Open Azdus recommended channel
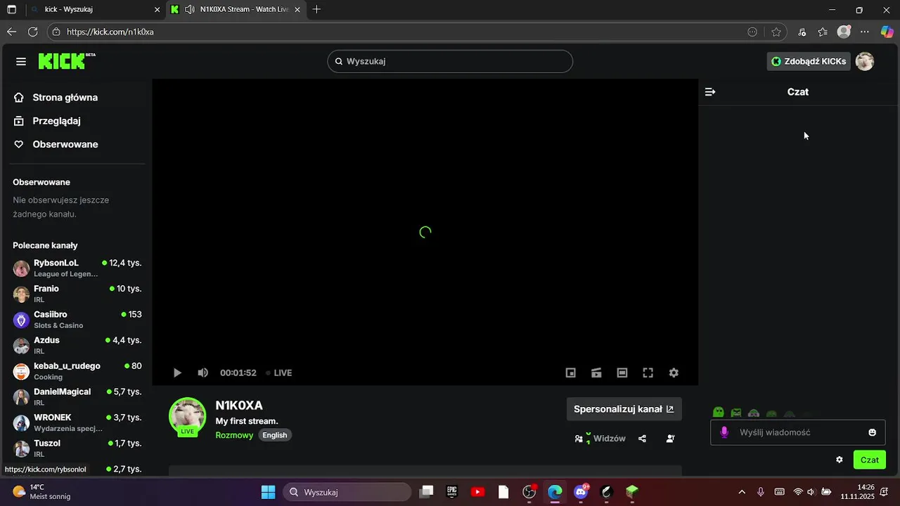This screenshot has height=506, width=900. point(77,345)
